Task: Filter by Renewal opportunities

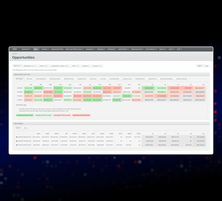Action: point(86,66)
